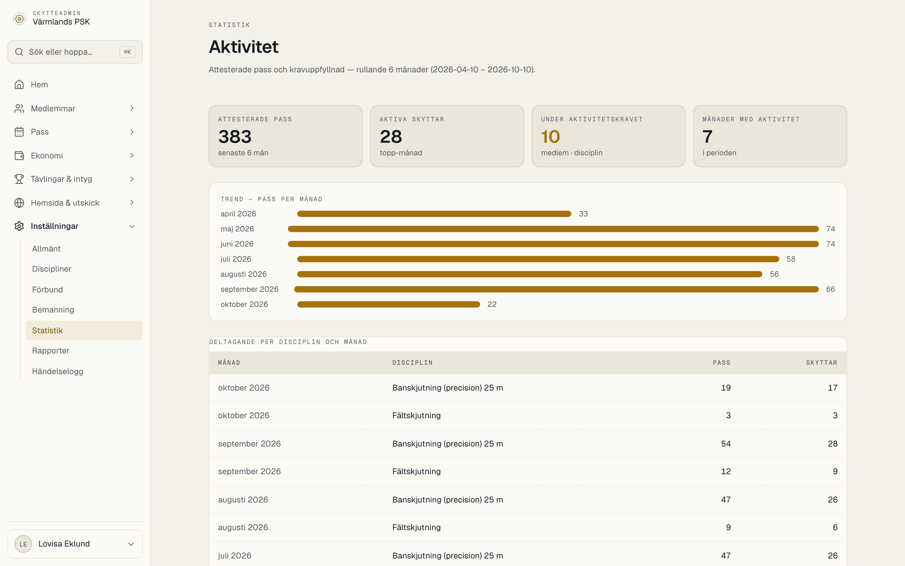Open Rapporter in sidebar
Screen dimensions: 905x566
pos(84,351)
